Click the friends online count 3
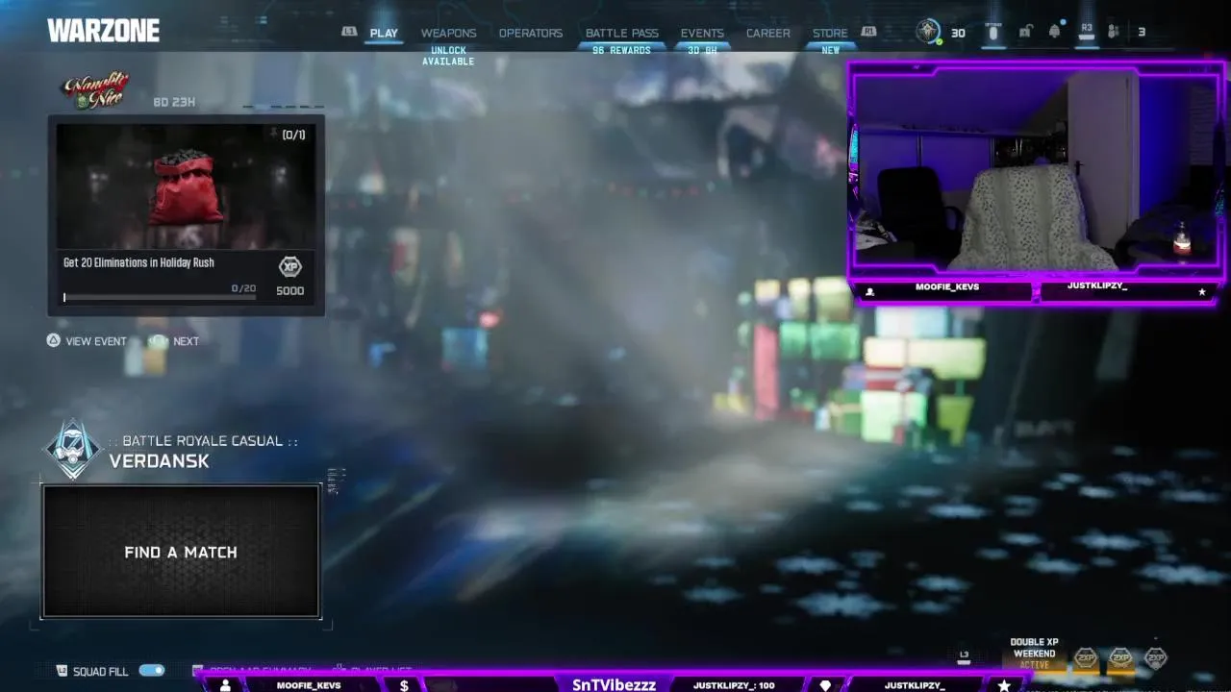 click(x=1142, y=33)
